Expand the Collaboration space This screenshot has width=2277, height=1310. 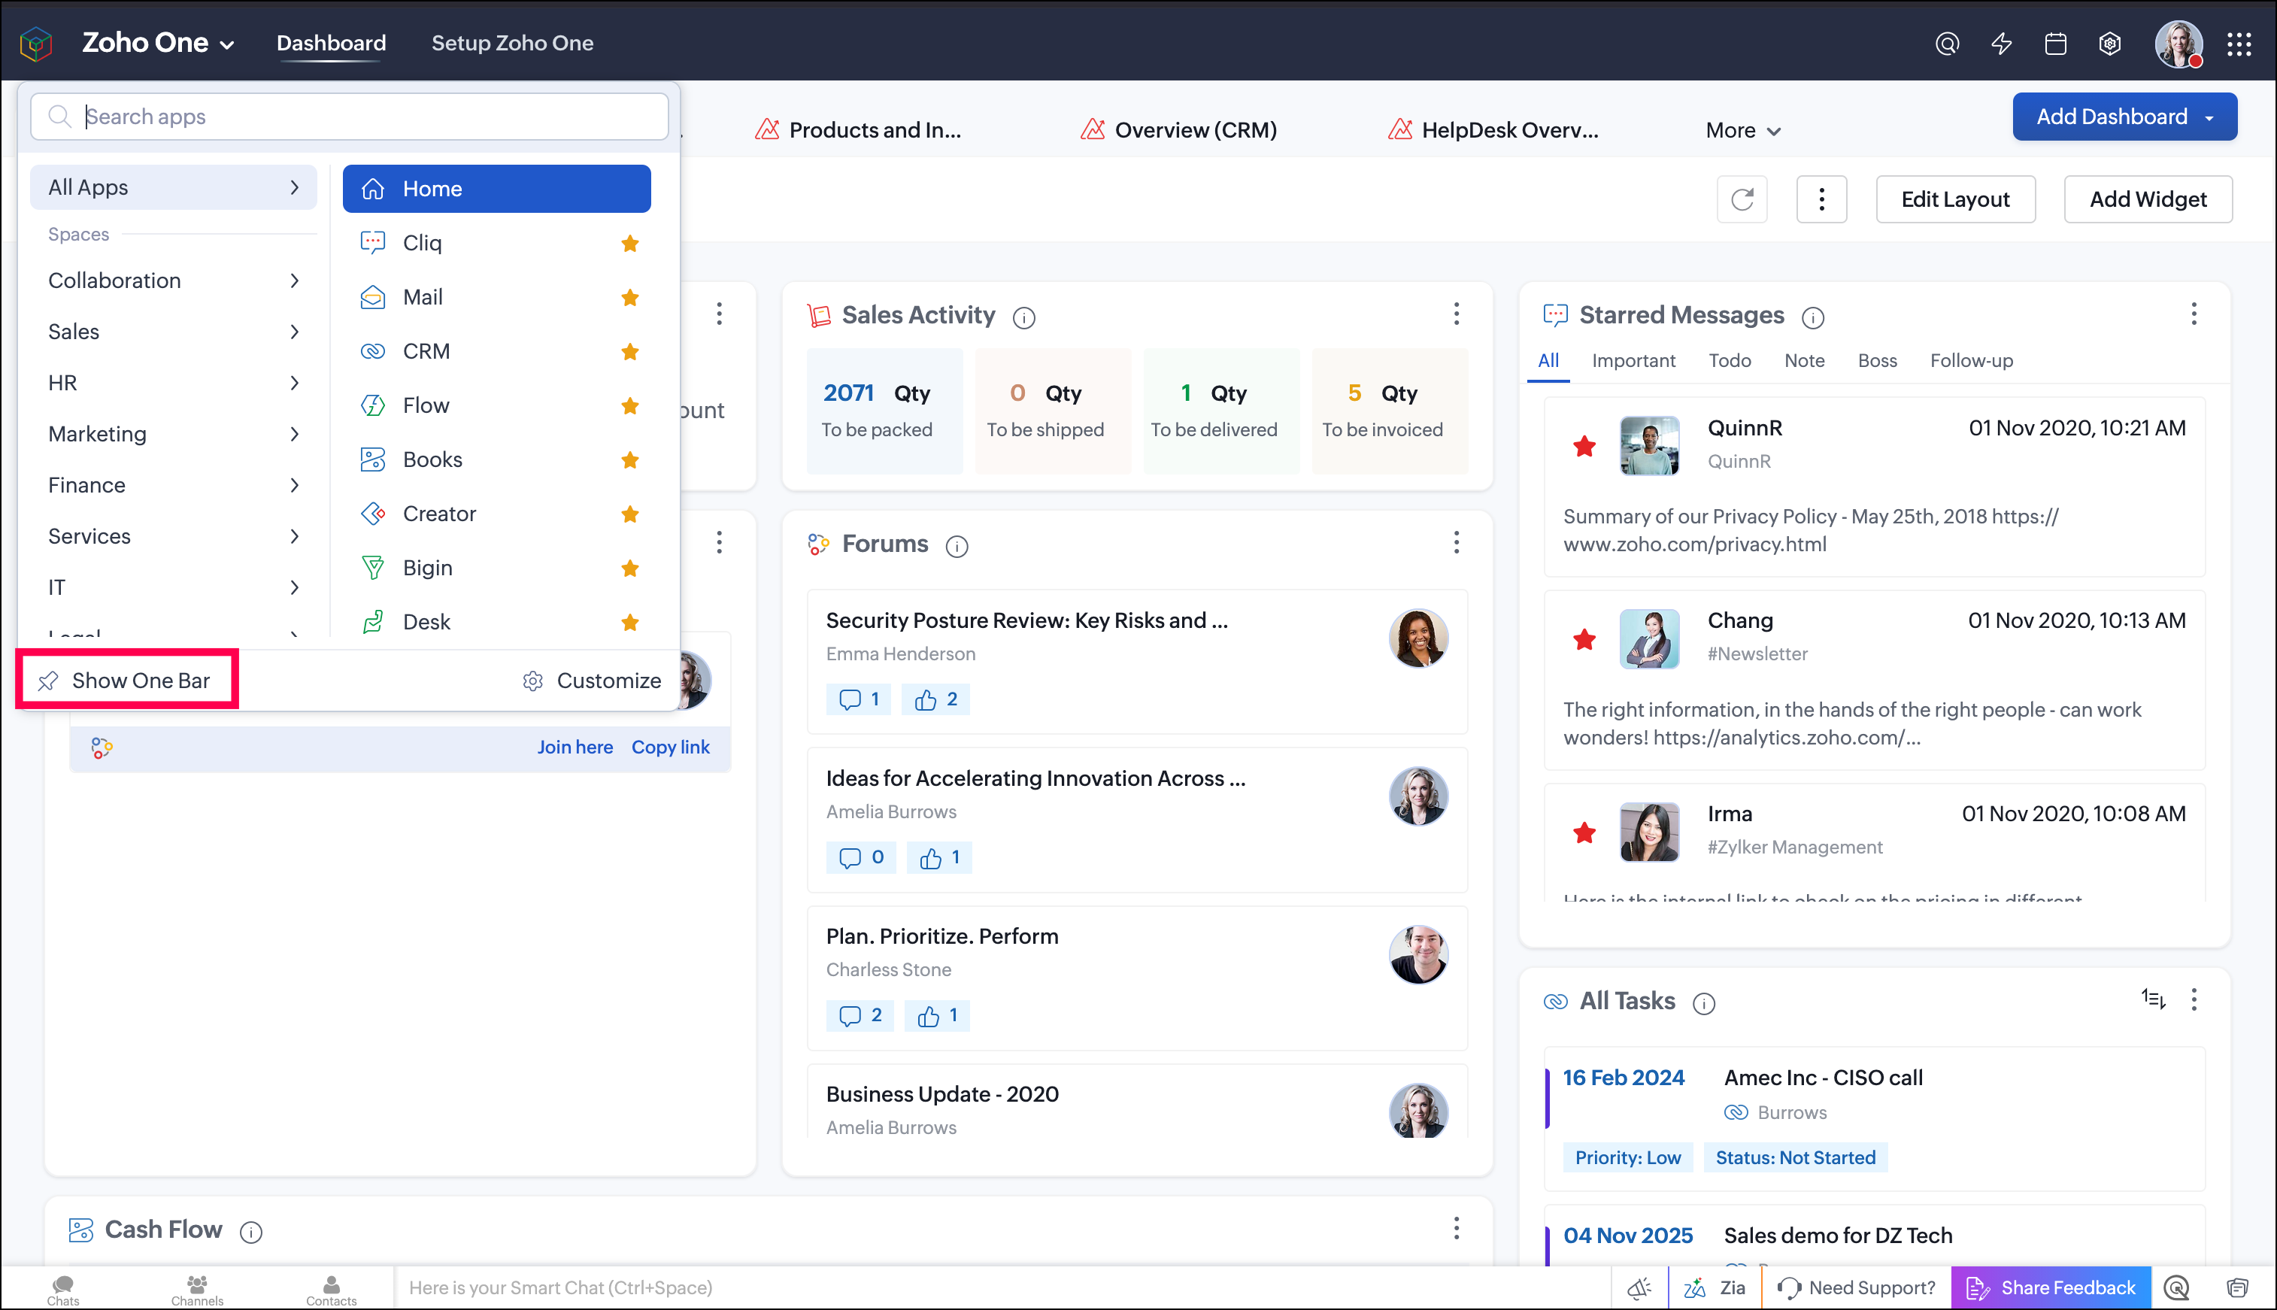174,280
